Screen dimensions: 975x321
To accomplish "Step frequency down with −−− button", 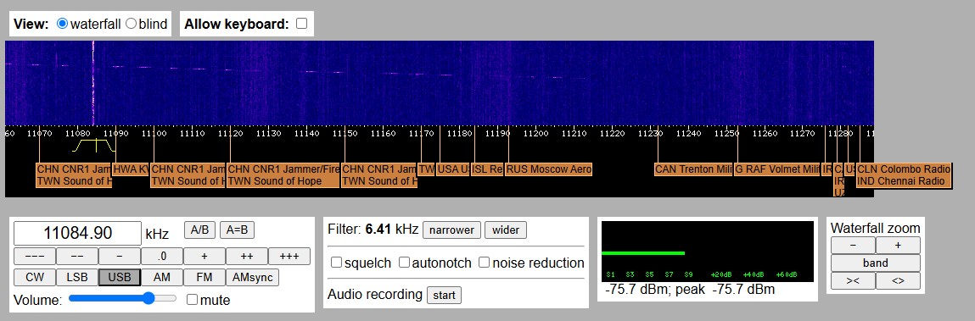I will [x=35, y=257].
